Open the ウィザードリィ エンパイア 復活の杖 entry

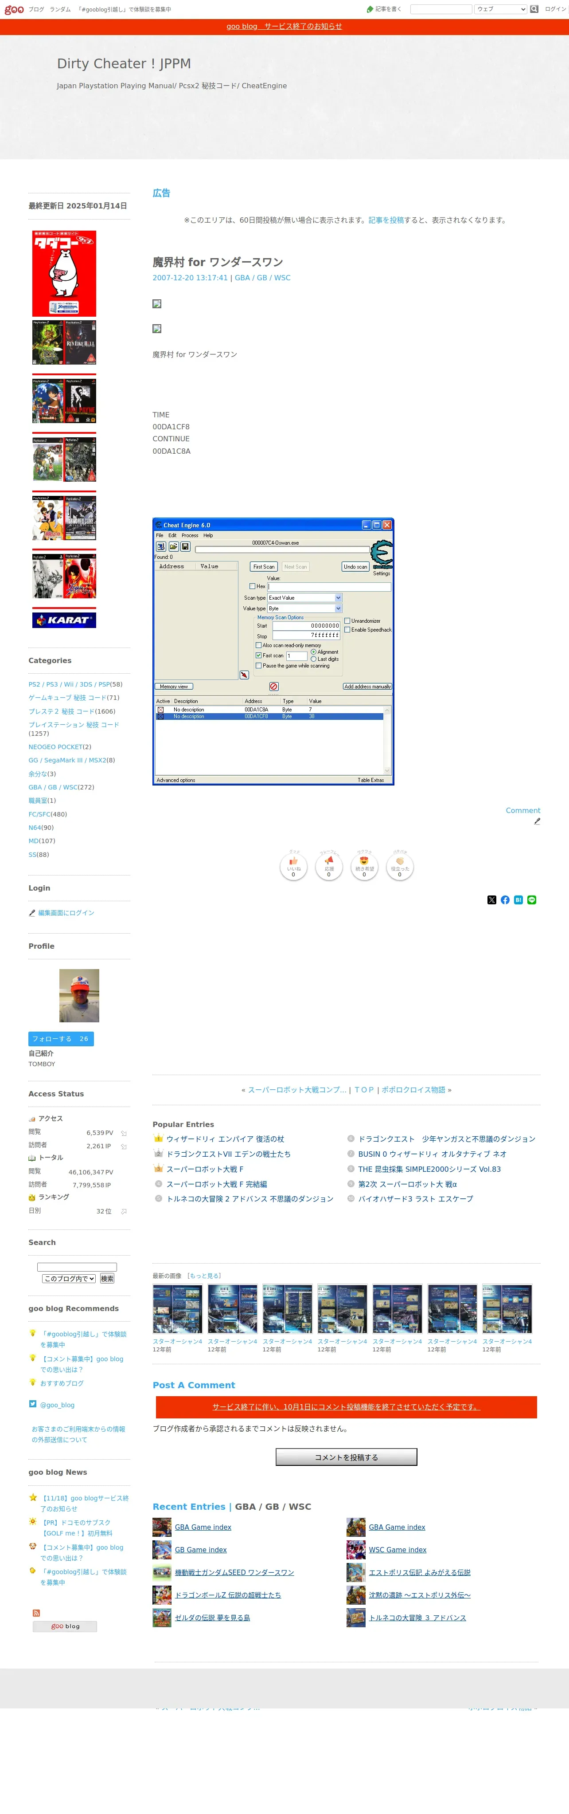225,1139
